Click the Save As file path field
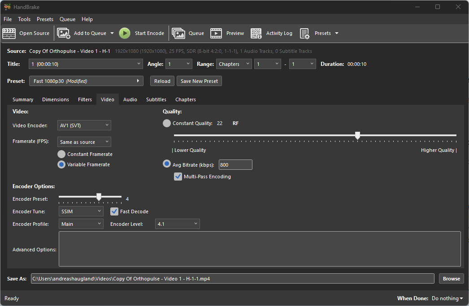 coord(232,279)
